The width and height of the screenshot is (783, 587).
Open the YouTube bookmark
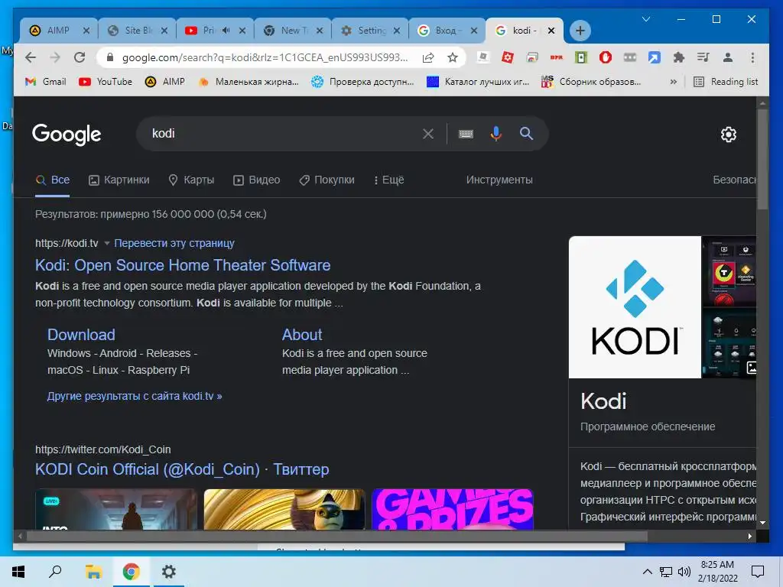coord(106,81)
